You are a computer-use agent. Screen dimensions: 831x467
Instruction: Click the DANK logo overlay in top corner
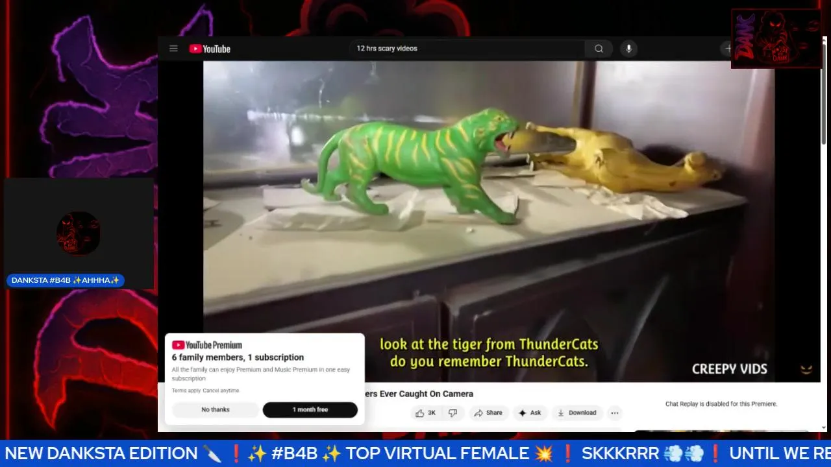click(x=776, y=38)
